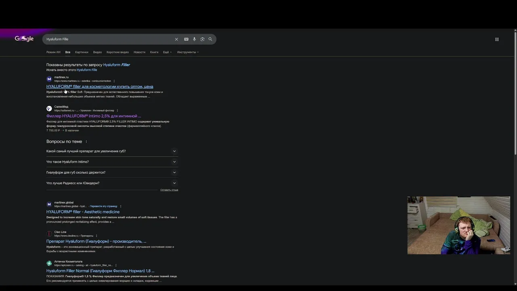Click the Cleo Line site favicon

pyautogui.click(x=49, y=234)
